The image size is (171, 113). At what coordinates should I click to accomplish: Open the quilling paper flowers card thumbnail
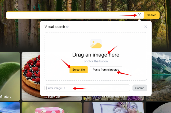[x=114, y=108]
